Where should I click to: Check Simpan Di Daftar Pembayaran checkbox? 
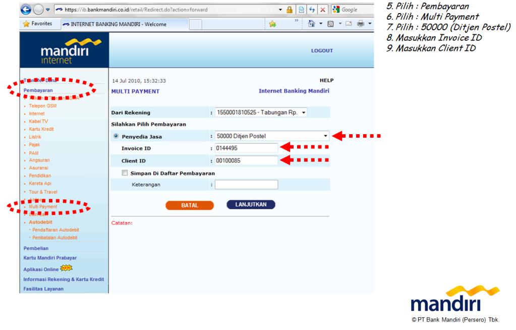coord(125,173)
